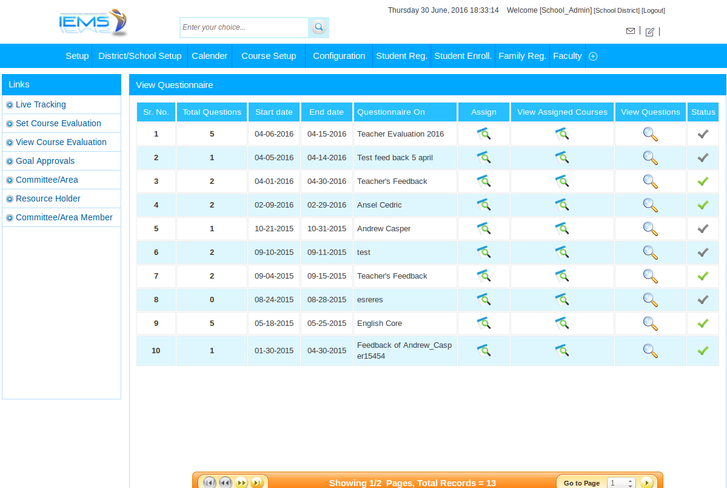Toggle status check for Test feed back 5 april
The height and width of the screenshot is (488, 727).
click(x=703, y=158)
